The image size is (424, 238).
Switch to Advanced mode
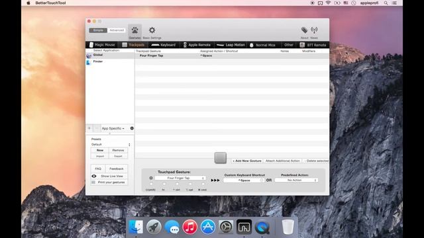tap(117, 30)
